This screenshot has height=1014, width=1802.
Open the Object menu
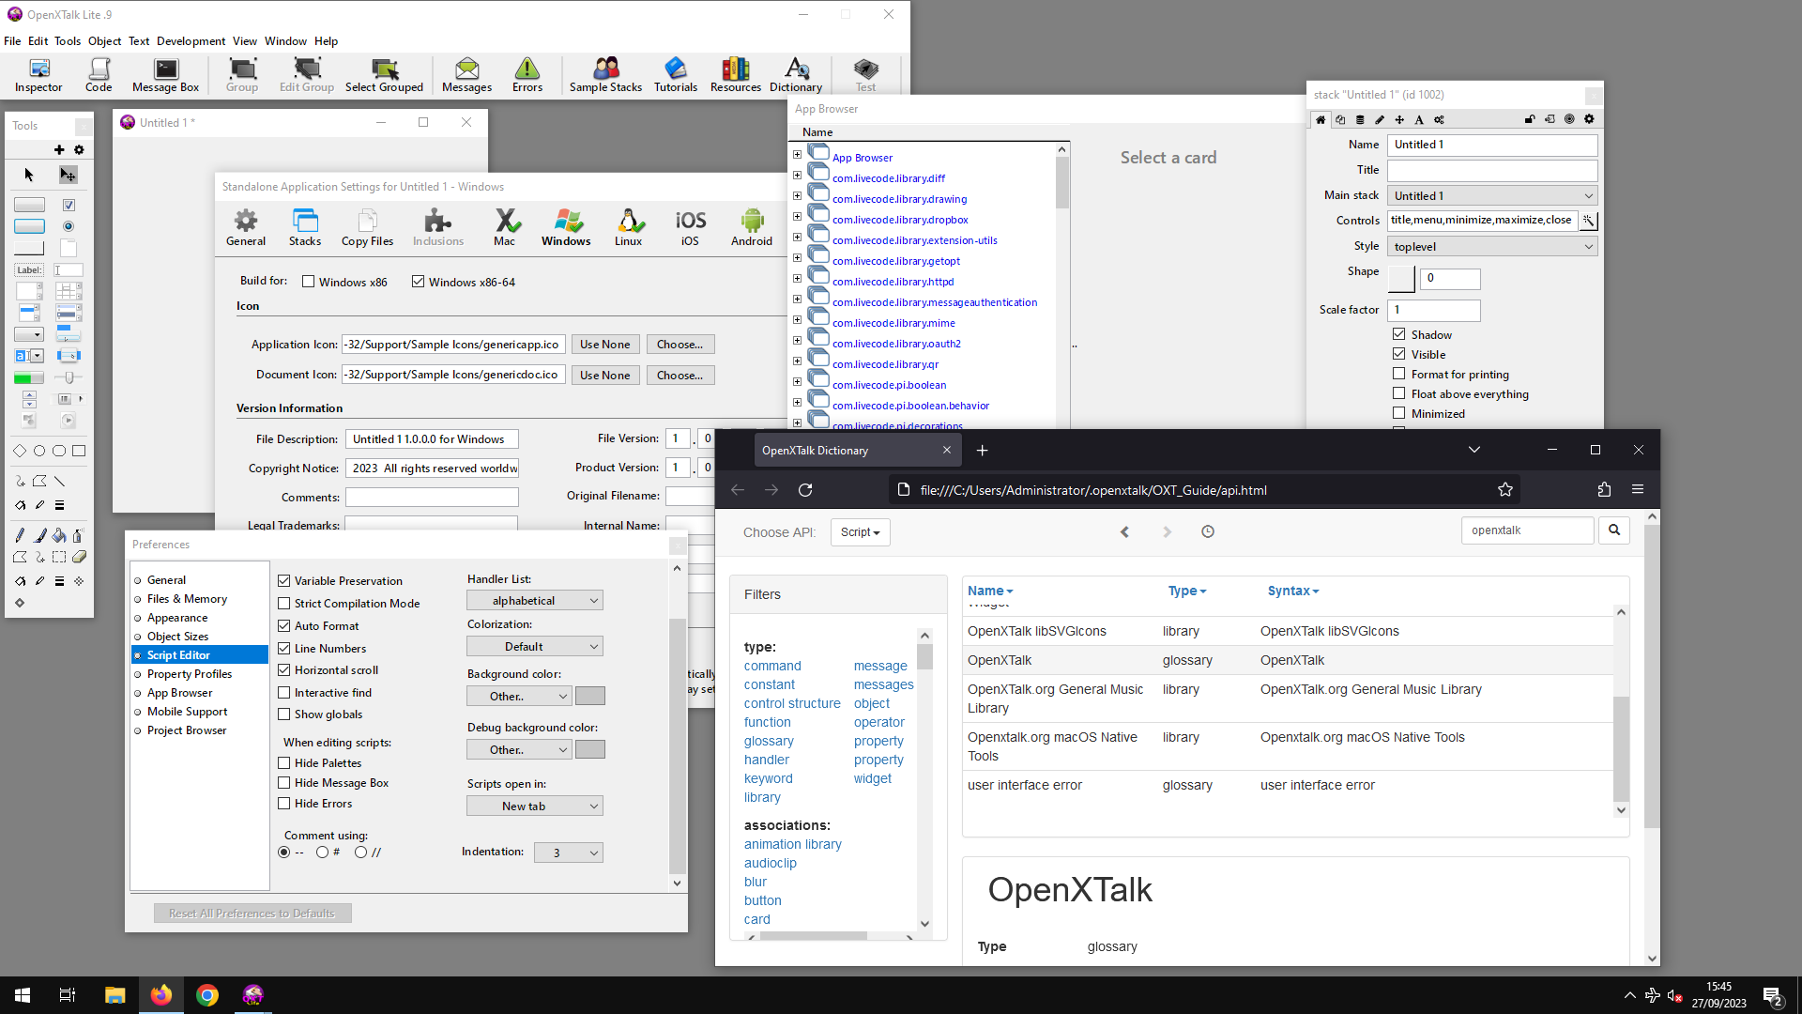(x=104, y=41)
